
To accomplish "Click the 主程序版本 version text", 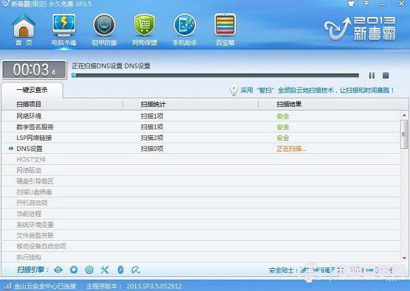I will [x=134, y=286].
